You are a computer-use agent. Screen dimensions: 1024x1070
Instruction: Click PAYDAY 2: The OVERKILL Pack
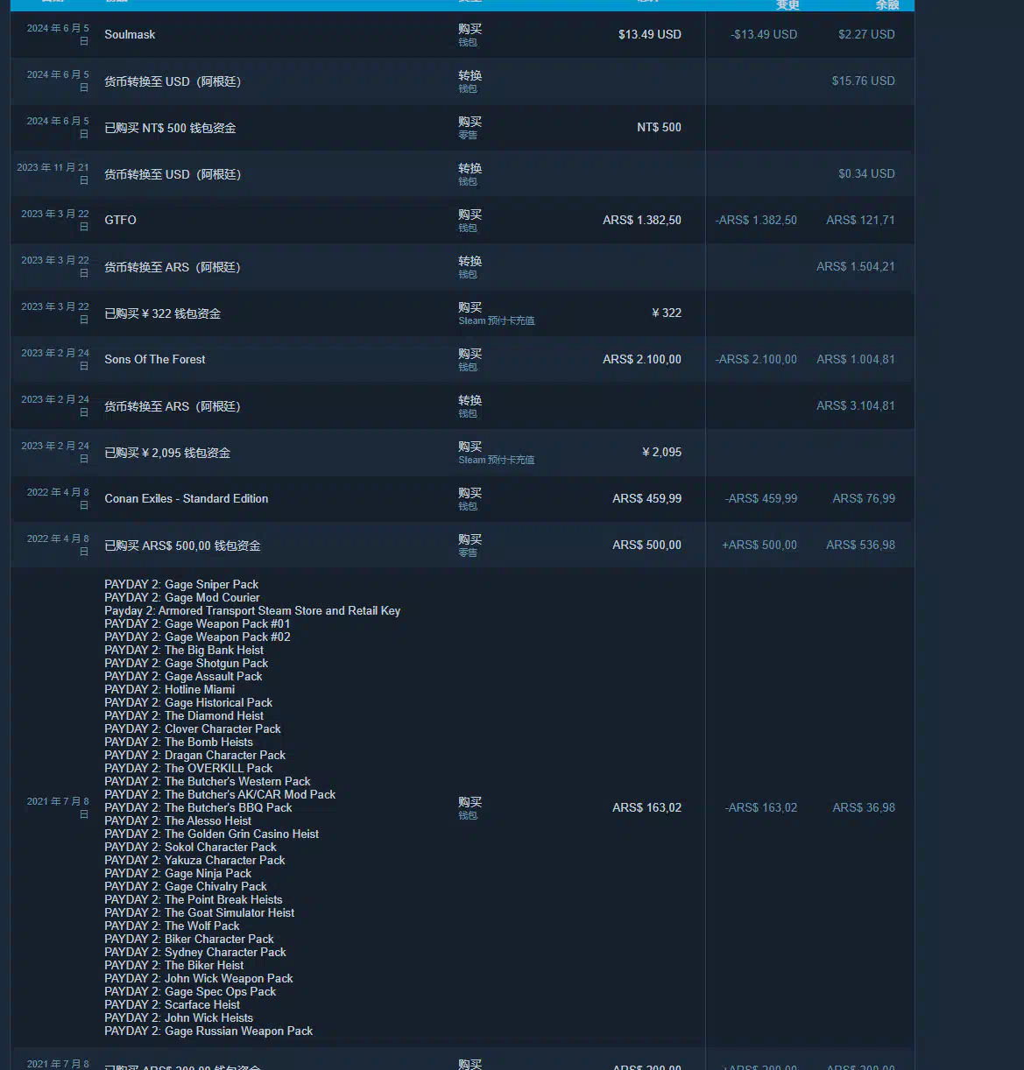click(x=188, y=768)
